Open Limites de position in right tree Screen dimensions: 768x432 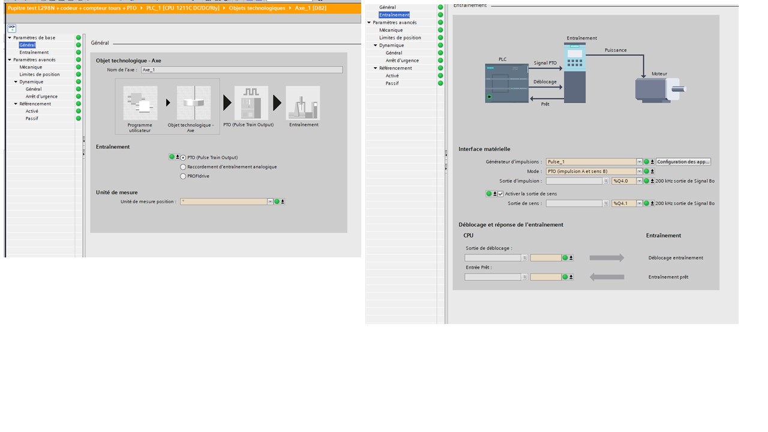(400, 38)
